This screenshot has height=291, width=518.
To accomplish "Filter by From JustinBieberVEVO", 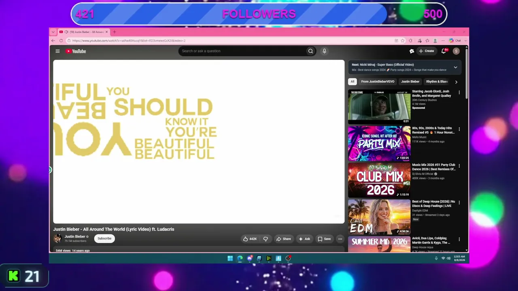I will (378, 82).
